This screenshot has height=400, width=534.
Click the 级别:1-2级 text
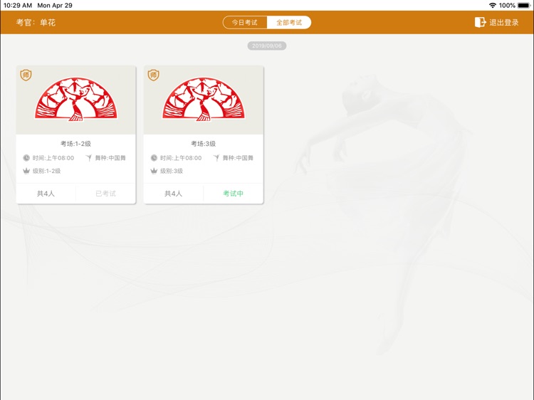click(47, 171)
